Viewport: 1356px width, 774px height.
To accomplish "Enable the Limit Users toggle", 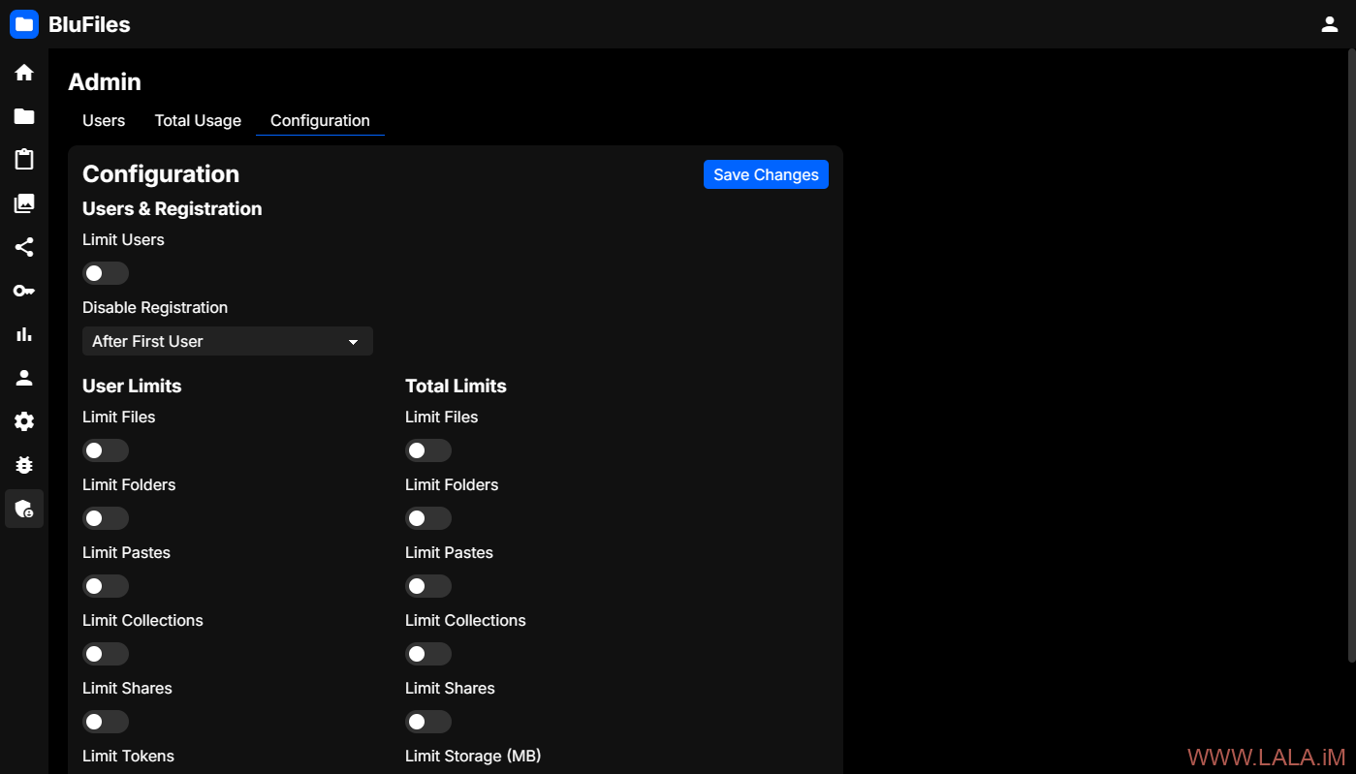I will 105,273.
